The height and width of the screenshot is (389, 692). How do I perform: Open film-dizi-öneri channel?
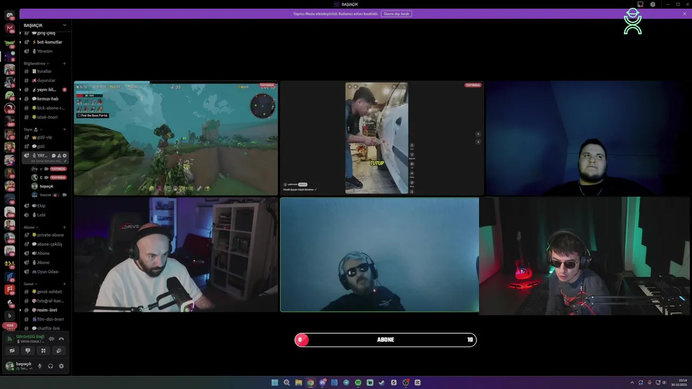45,319
